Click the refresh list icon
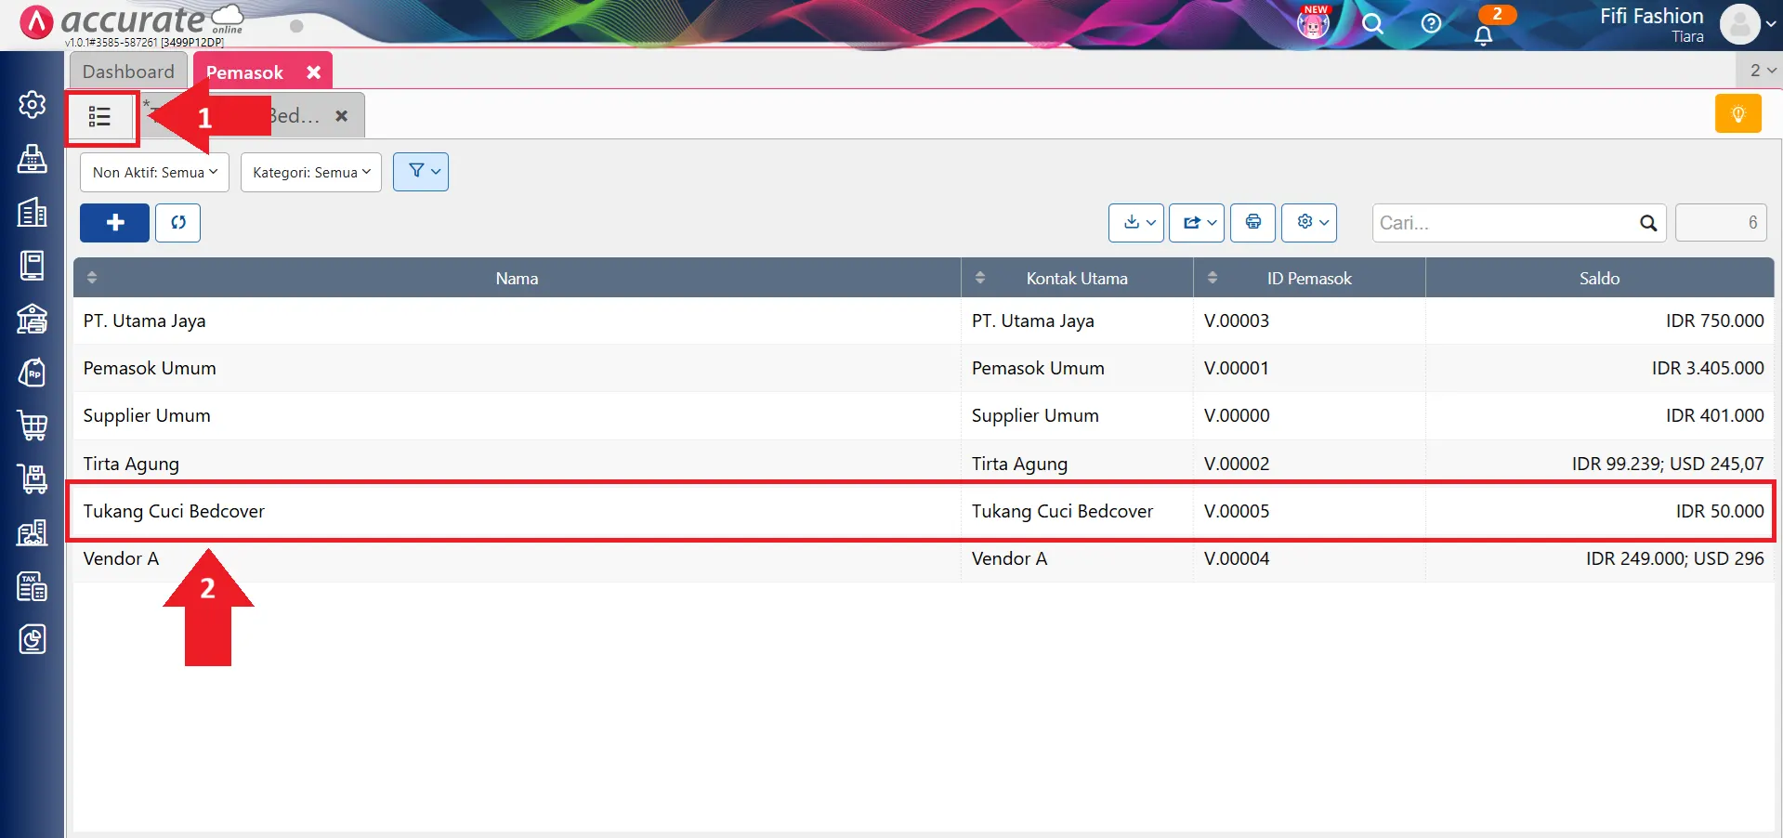 [177, 223]
